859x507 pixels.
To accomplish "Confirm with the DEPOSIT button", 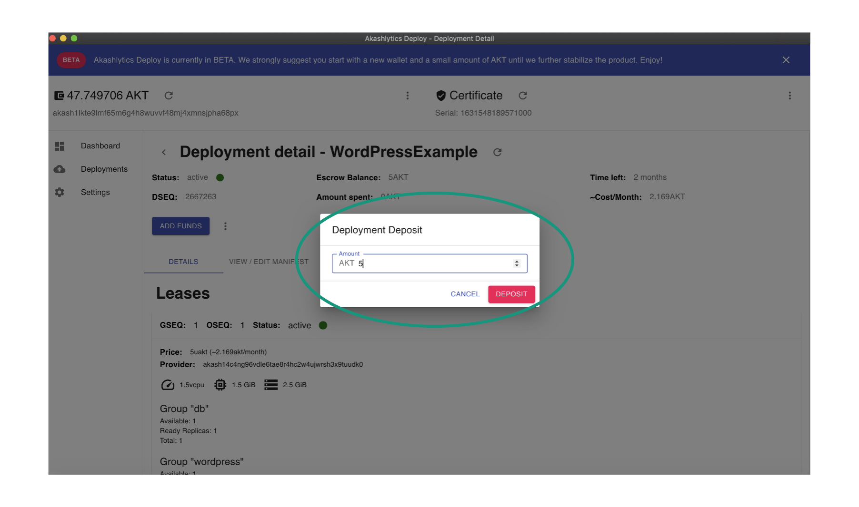I will (511, 294).
